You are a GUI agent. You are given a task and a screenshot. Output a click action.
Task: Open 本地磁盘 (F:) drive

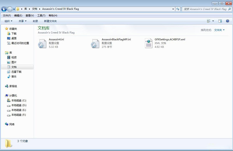pyautogui.click(x=19, y=115)
